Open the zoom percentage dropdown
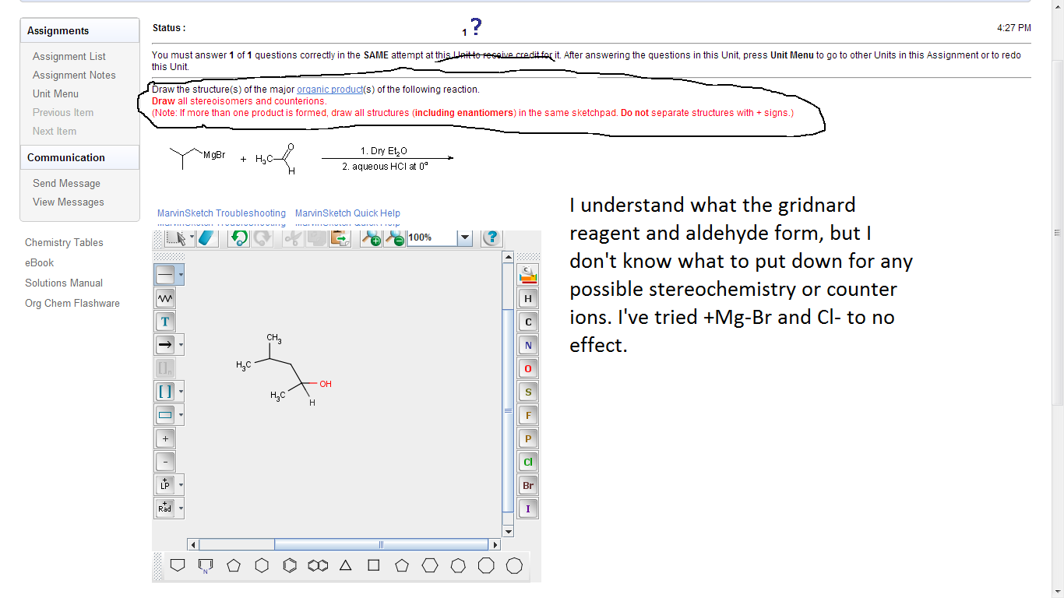The height and width of the screenshot is (598, 1064). 464,238
